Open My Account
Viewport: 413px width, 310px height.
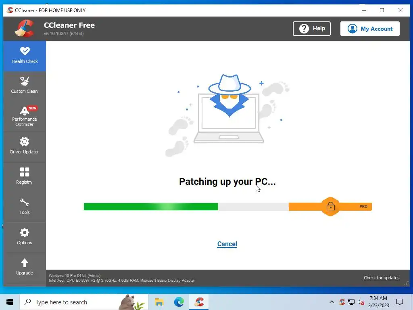(x=370, y=29)
